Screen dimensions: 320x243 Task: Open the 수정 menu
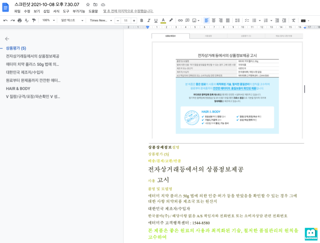click(27, 11)
